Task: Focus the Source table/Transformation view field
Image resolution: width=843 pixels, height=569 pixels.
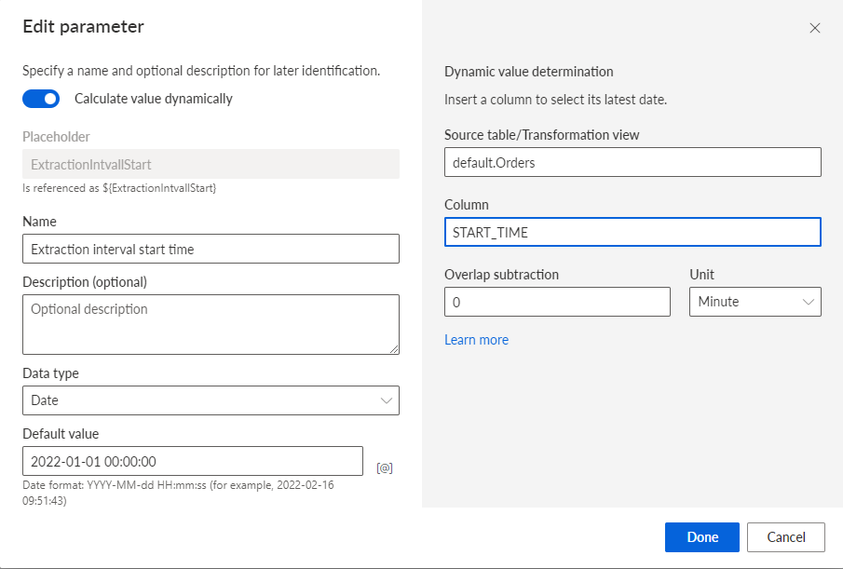Action: click(632, 162)
